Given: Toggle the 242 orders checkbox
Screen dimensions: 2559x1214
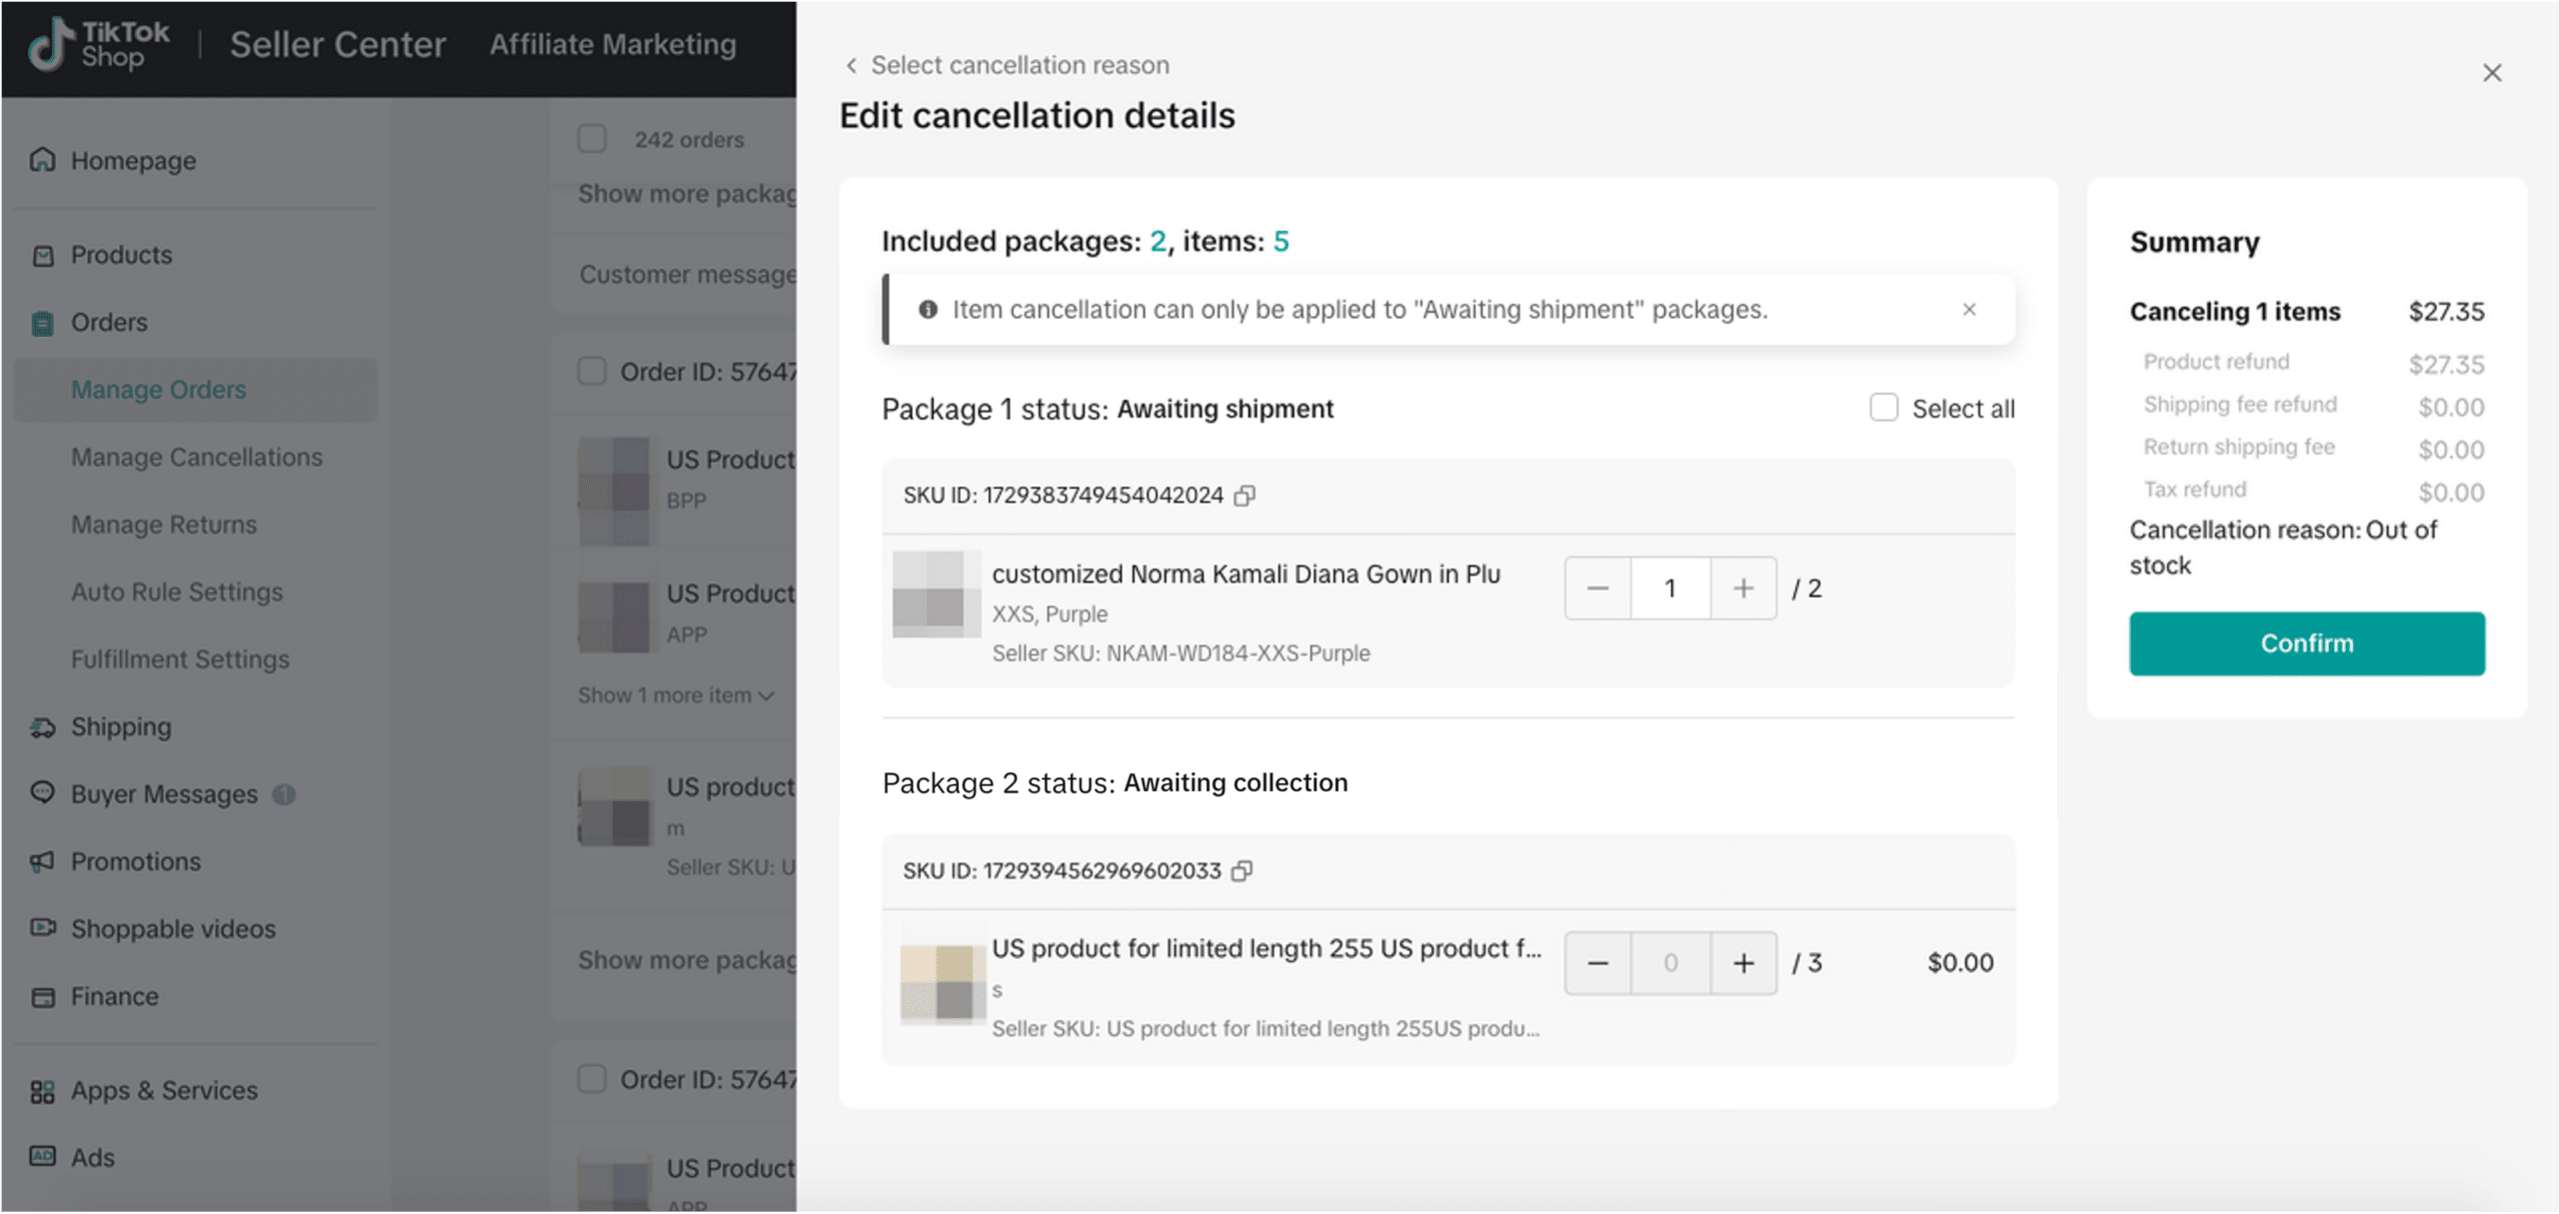Looking at the screenshot, I should click(592, 139).
